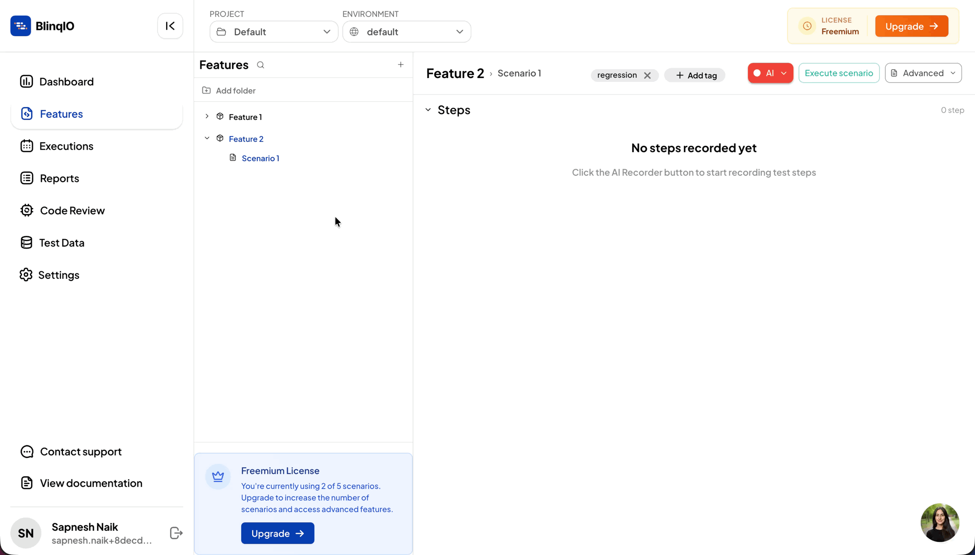The height and width of the screenshot is (555, 975).
Task: Open the Project Default dropdown
Action: tap(274, 32)
